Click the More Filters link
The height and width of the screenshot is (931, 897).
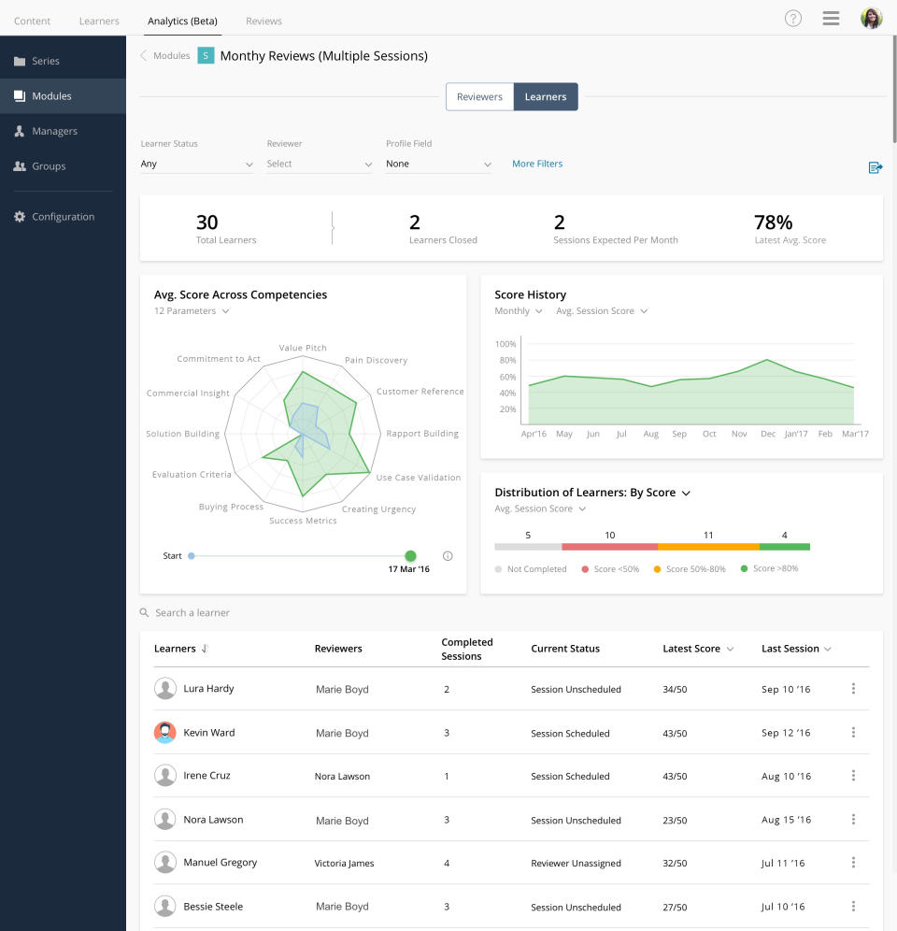point(537,164)
